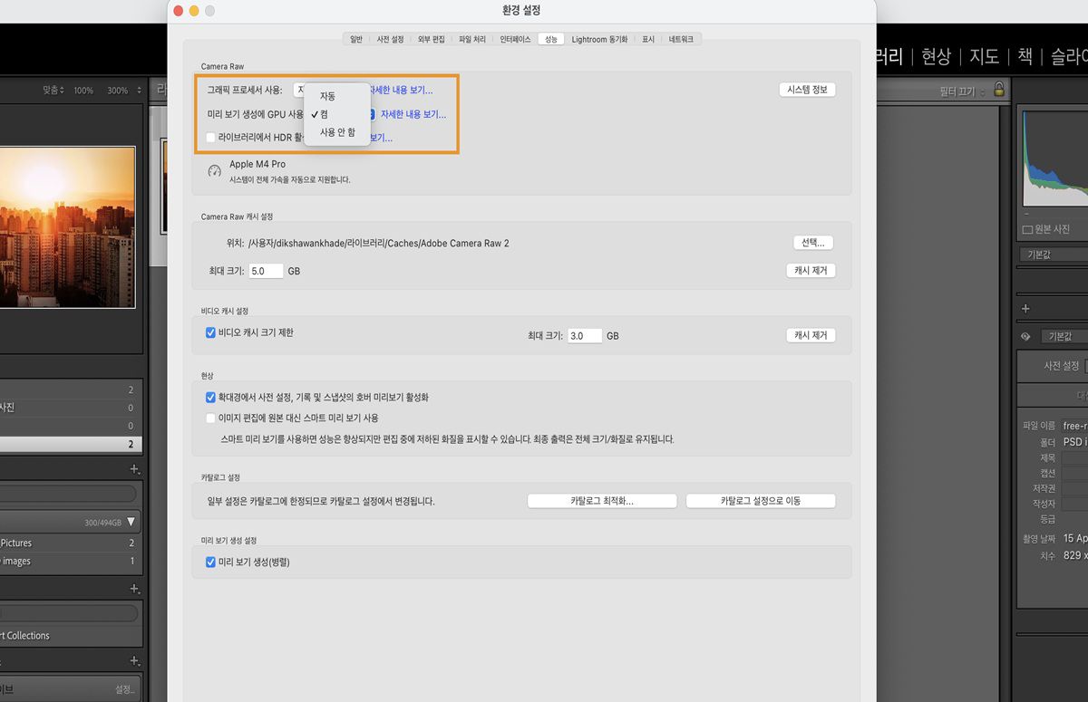Click the Apple M4 Pro processor icon

click(x=214, y=170)
